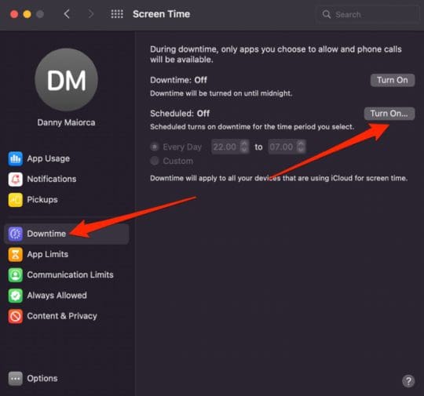Click the App Usage bar chart icon

pyautogui.click(x=15, y=158)
